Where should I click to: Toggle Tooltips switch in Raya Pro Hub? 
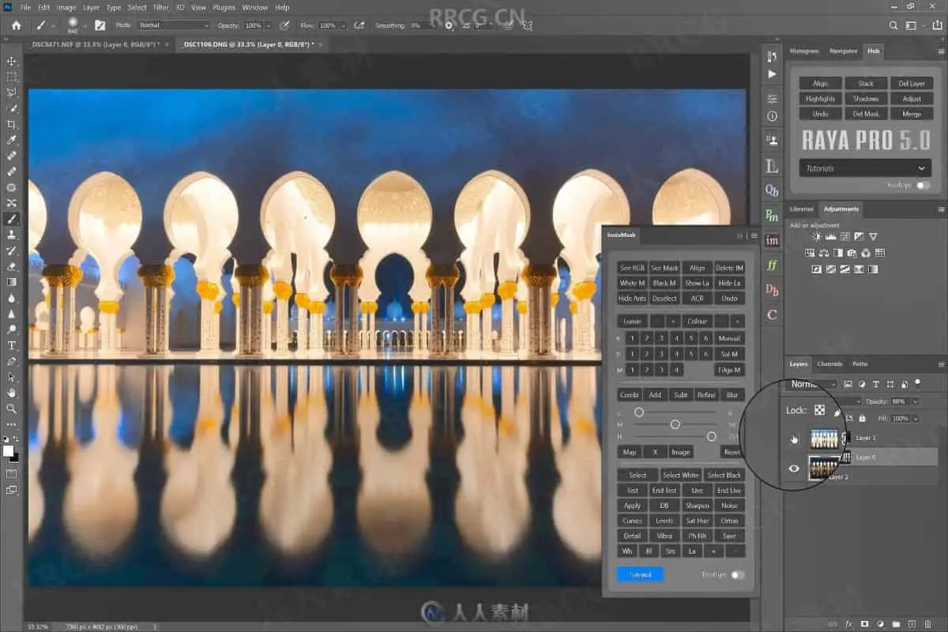coord(922,185)
